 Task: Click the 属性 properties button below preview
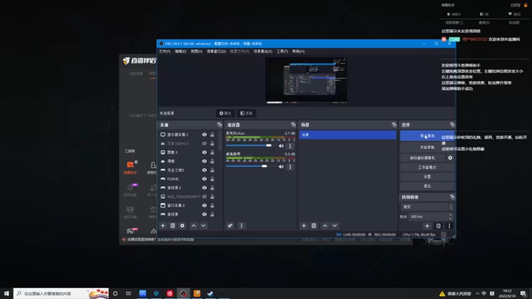(225, 113)
